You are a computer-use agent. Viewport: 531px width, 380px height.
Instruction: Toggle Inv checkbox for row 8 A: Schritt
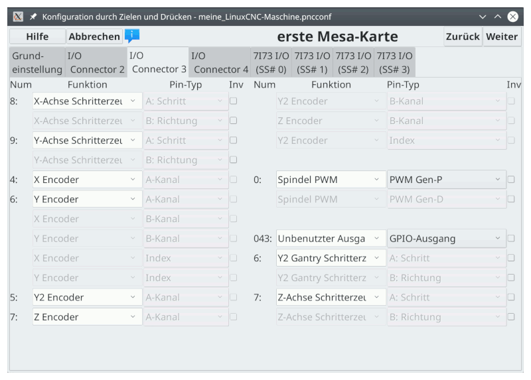pos(234,101)
